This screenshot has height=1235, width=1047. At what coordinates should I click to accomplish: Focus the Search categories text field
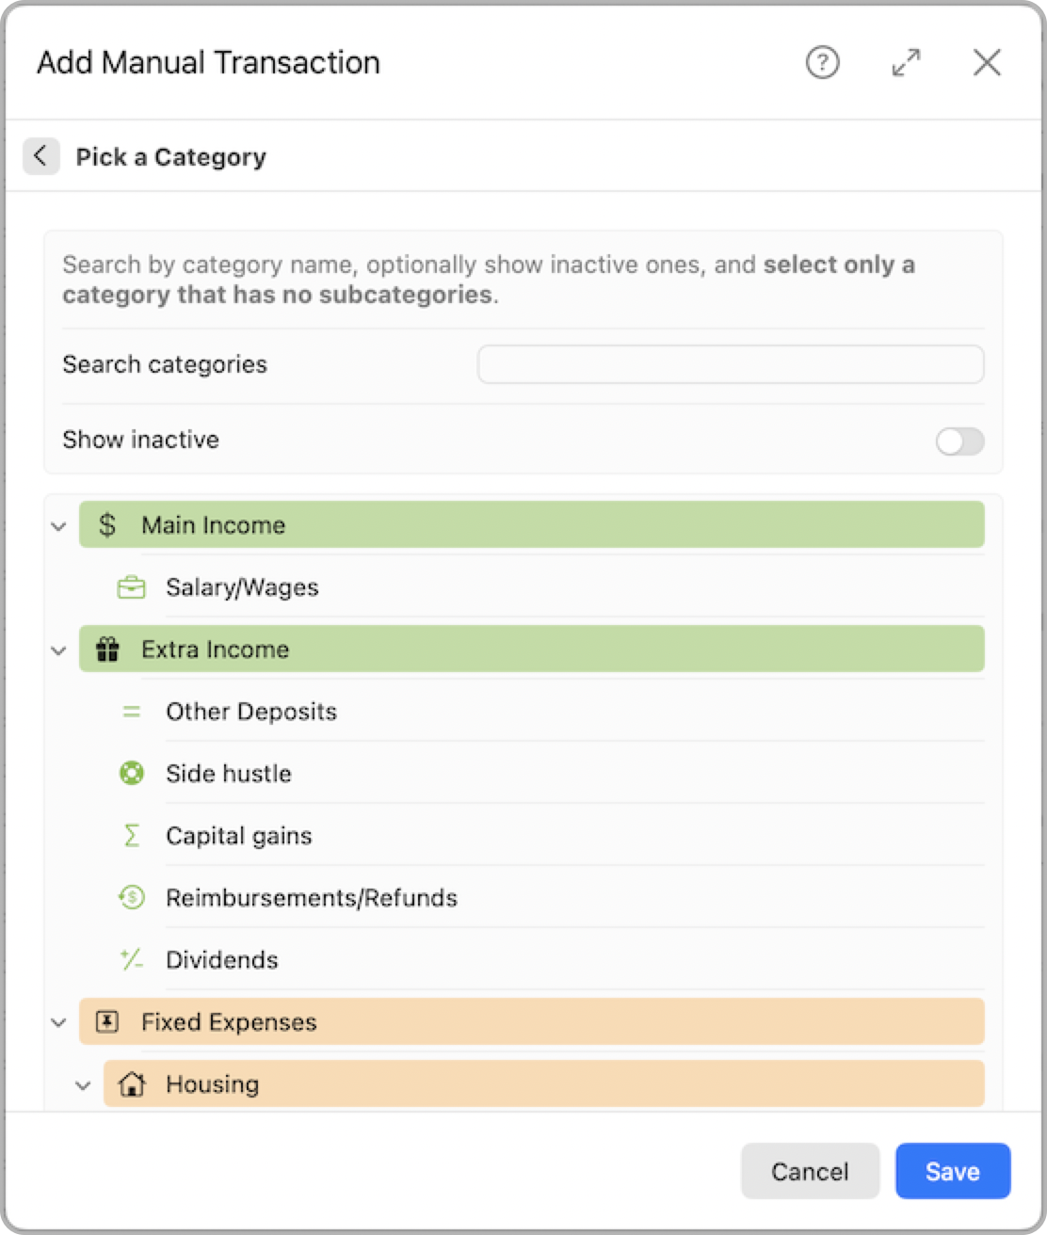pos(730,364)
